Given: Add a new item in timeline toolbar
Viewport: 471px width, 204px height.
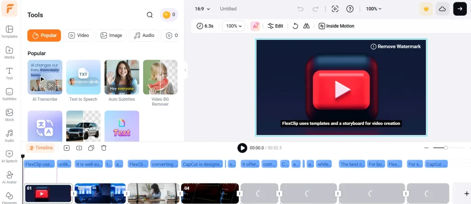Looking at the screenshot, I should [x=67, y=148].
